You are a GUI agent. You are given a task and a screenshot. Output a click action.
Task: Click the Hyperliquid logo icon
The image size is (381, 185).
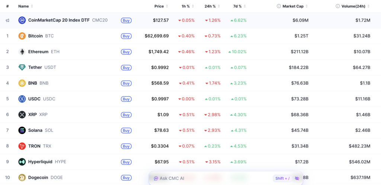[x=22, y=162]
